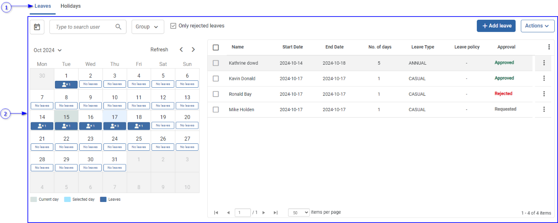
Task: Check the Mike Holden row checkbox
Action: tap(216, 109)
